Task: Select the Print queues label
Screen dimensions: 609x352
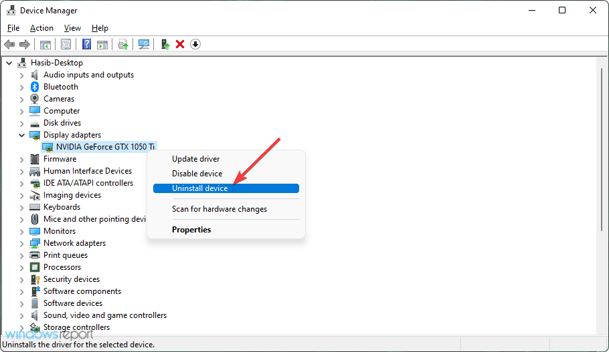Action: [66, 255]
